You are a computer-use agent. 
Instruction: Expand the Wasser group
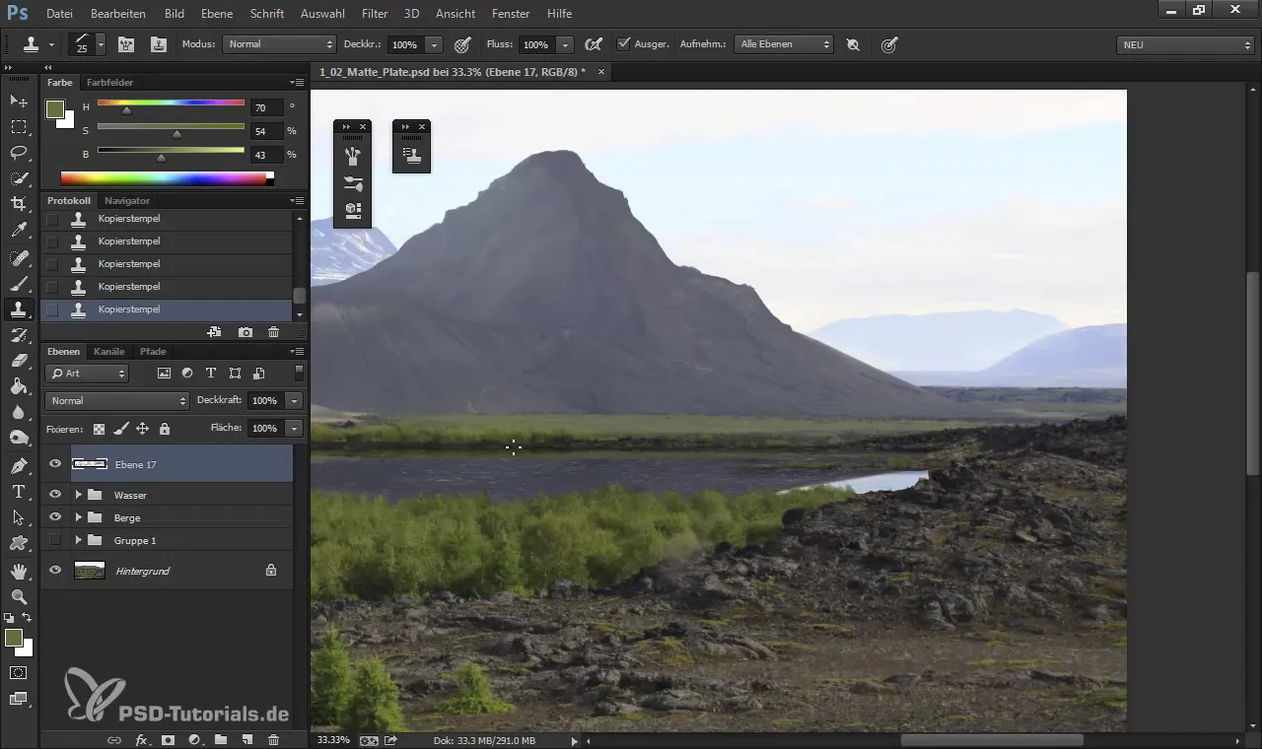coord(78,495)
